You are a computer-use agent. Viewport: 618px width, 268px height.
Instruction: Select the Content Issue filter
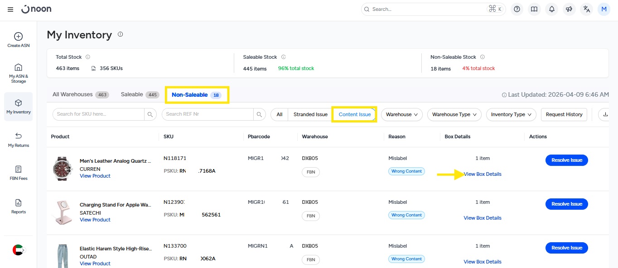click(x=354, y=114)
